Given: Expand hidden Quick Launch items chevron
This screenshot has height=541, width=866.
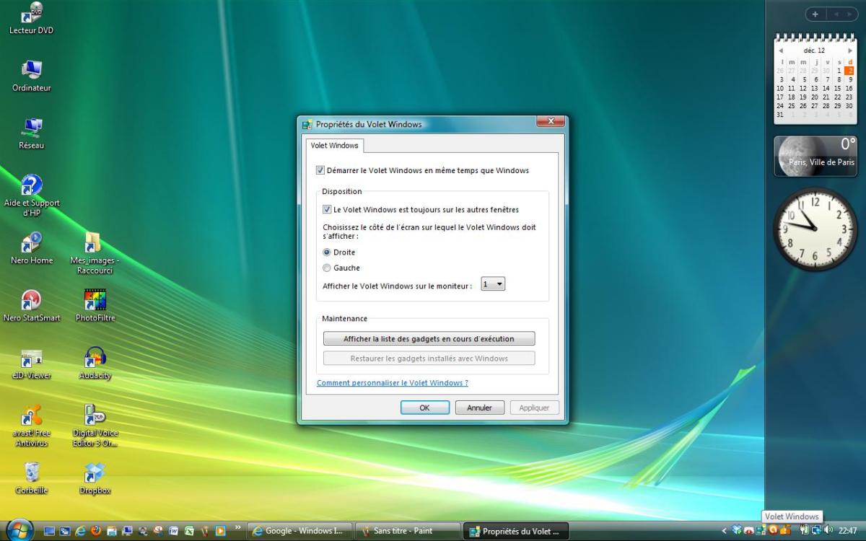Looking at the screenshot, I should pos(238,528).
